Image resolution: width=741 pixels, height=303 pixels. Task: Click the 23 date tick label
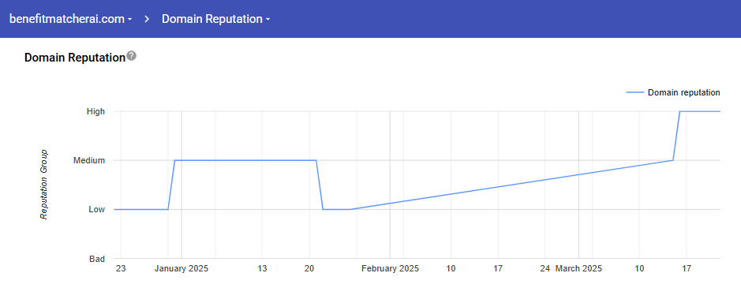pos(121,269)
